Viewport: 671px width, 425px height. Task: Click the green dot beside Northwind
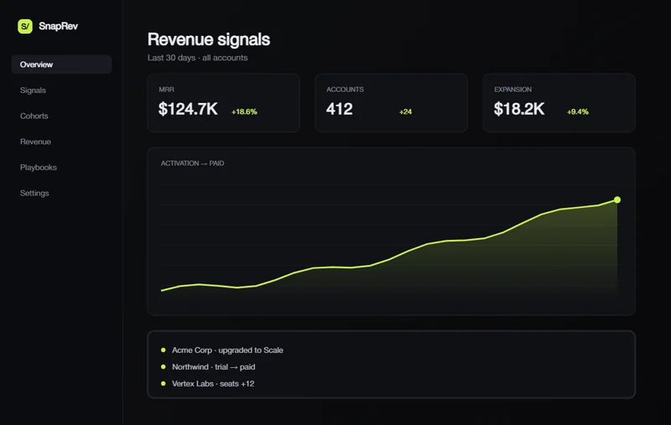point(163,366)
